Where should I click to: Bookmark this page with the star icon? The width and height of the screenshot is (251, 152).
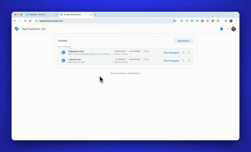pos(174,21)
